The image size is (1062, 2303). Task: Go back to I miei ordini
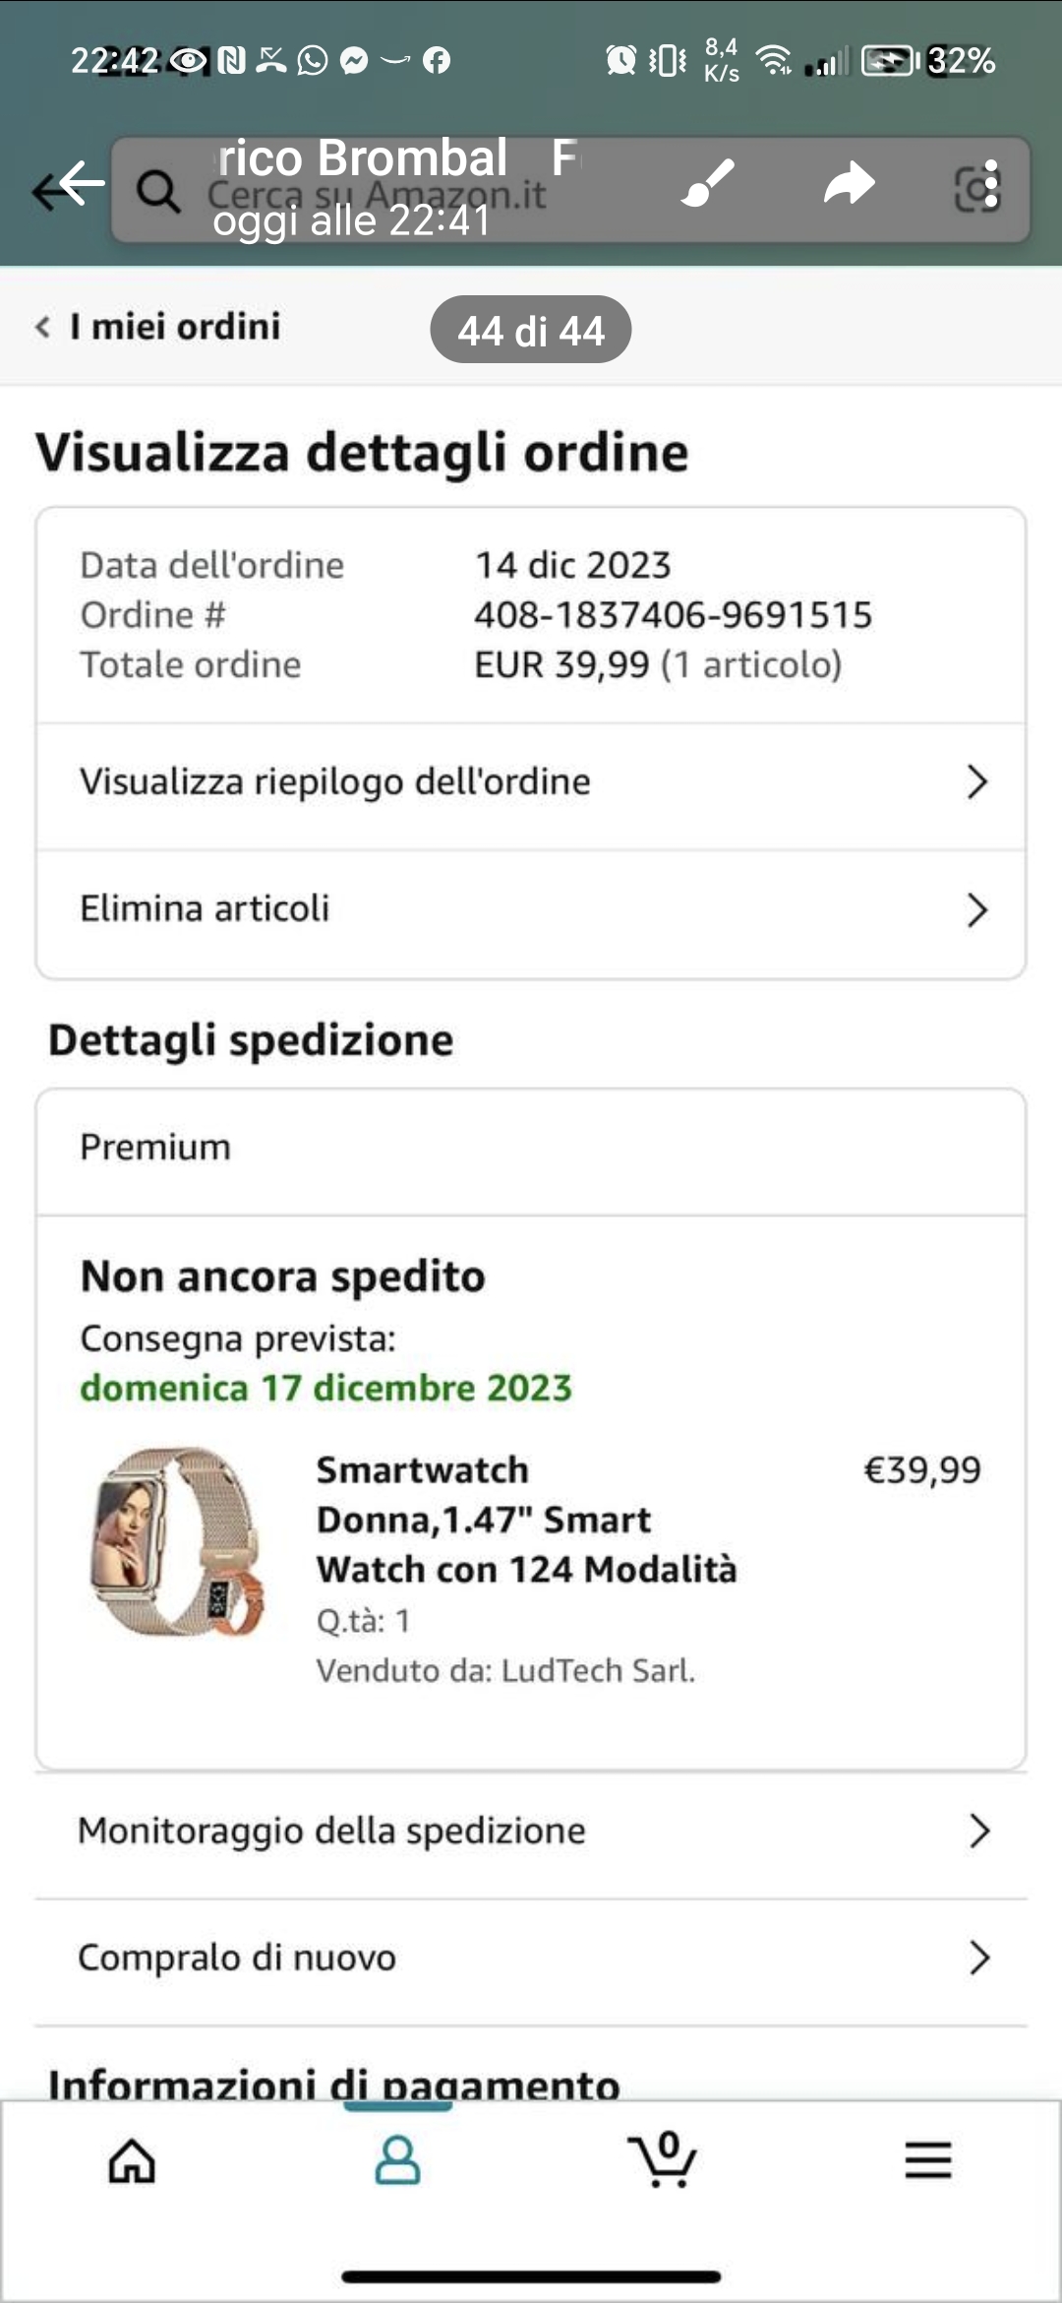(x=157, y=327)
